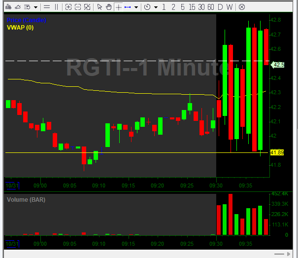Select the hand pan tool

(x=109, y=7)
